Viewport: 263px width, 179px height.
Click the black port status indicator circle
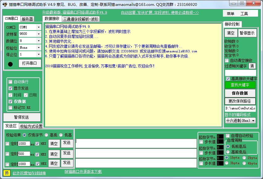(10, 64)
